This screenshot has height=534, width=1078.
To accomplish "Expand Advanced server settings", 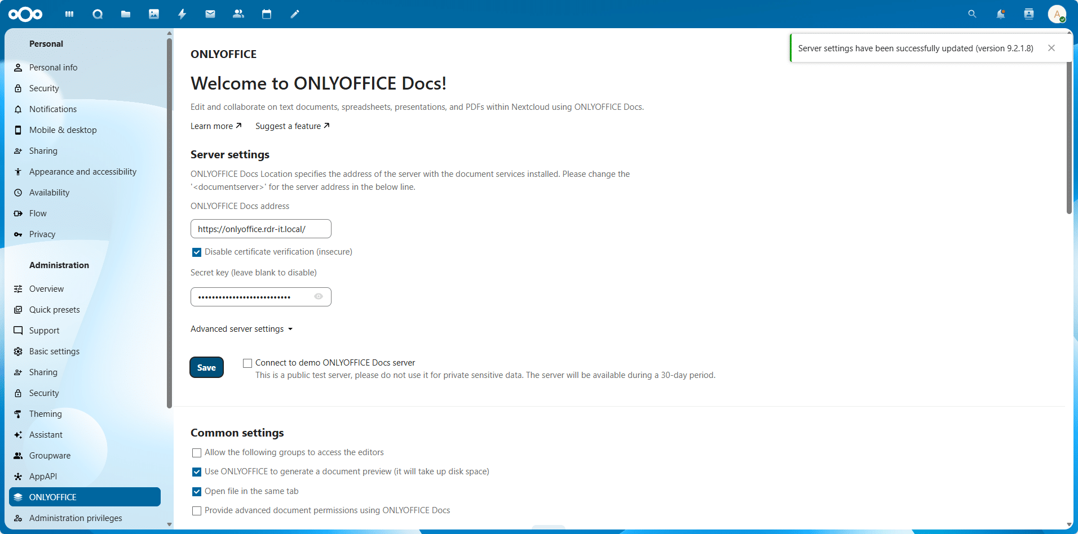I will (x=241, y=329).
